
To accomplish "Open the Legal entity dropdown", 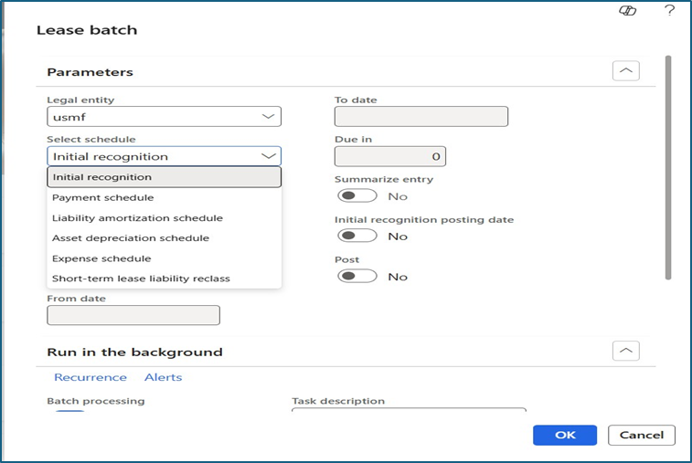I will [x=269, y=117].
